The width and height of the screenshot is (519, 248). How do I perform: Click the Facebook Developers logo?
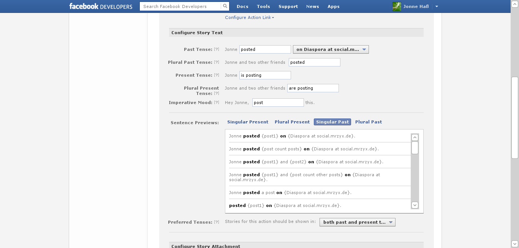101,6
